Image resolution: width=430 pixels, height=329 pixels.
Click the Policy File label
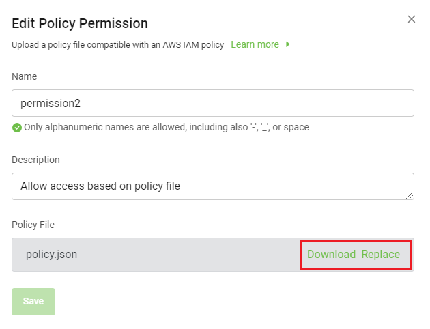click(33, 225)
